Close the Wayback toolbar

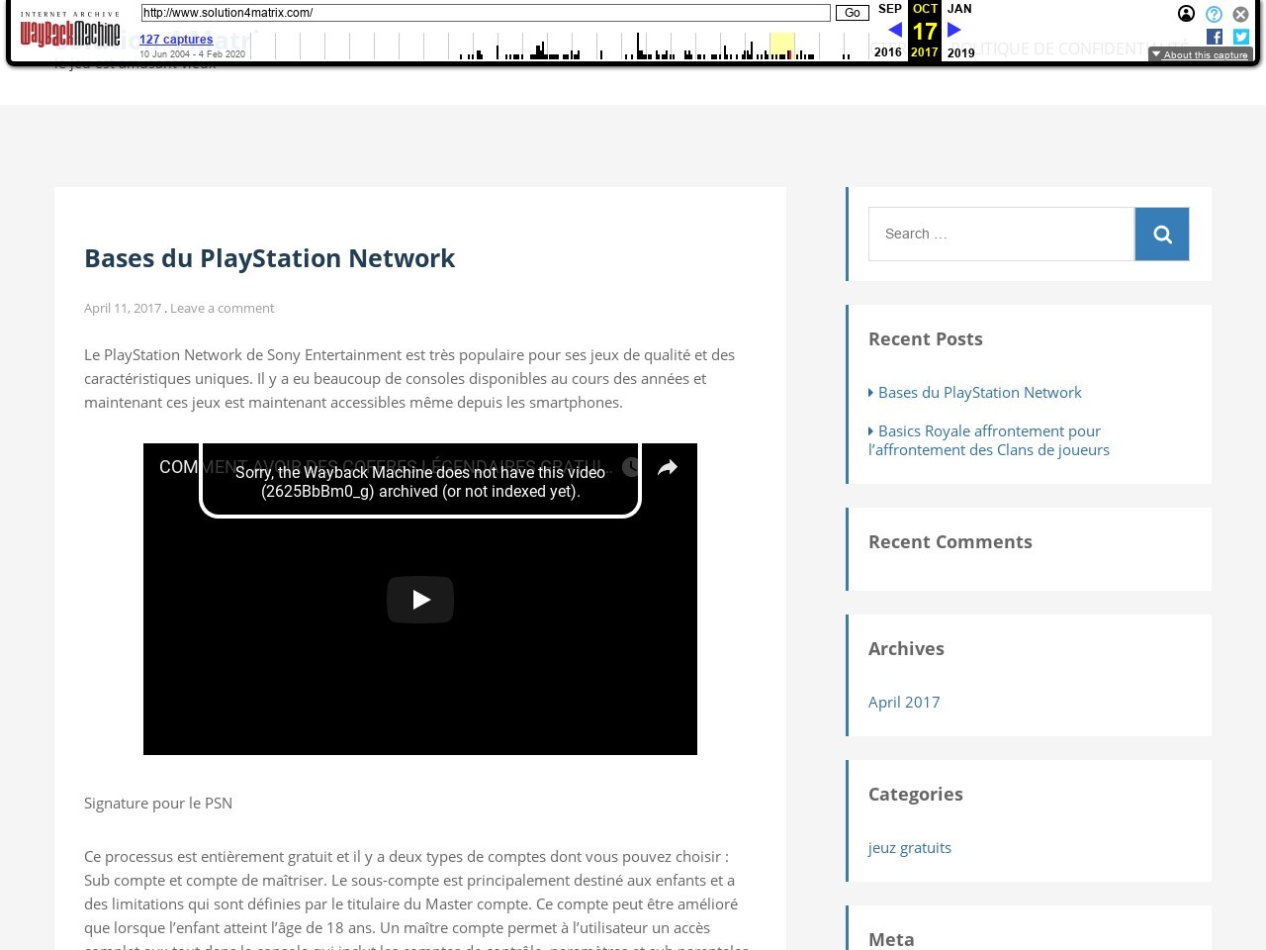click(1240, 14)
